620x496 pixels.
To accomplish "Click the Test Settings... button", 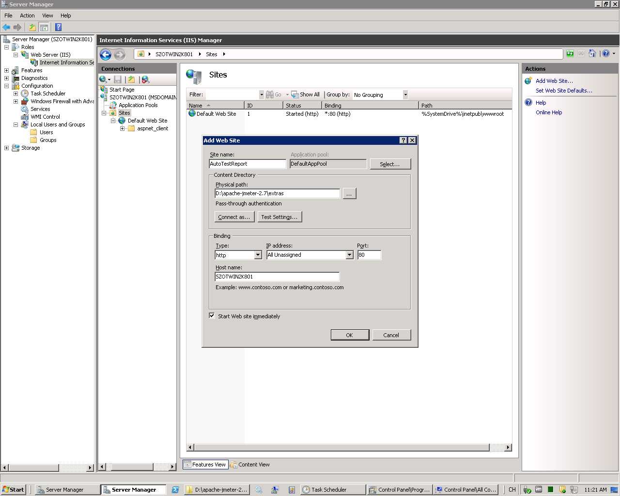I will tap(279, 217).
